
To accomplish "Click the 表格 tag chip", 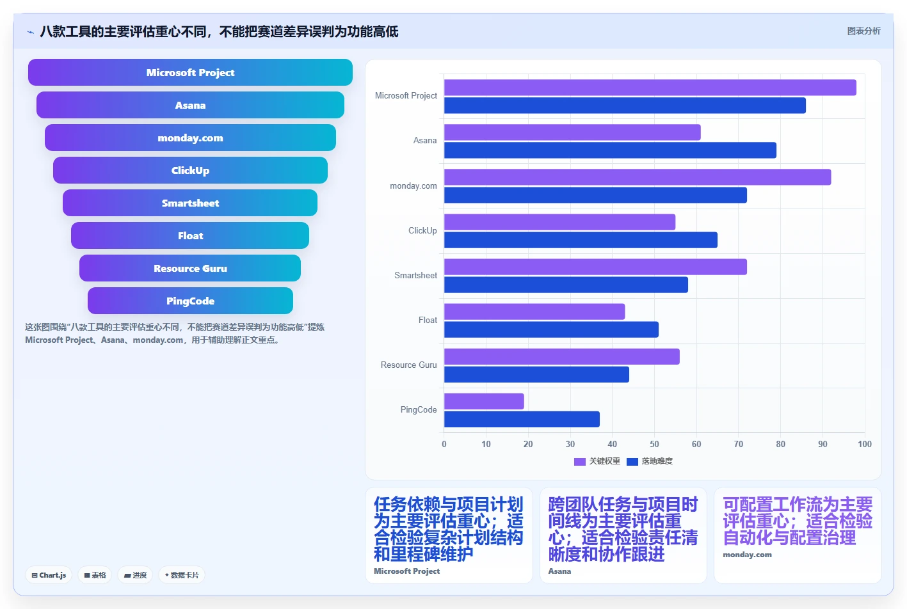I will pos(95,575).
